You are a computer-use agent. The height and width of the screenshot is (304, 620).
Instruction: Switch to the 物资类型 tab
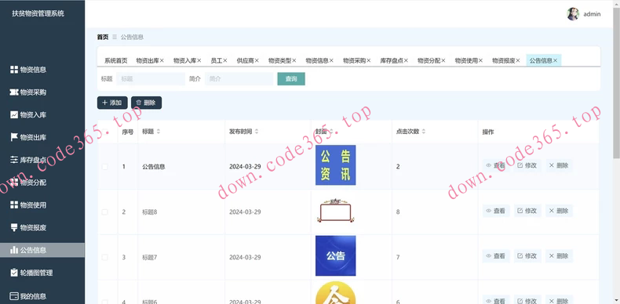pos(279,60)
